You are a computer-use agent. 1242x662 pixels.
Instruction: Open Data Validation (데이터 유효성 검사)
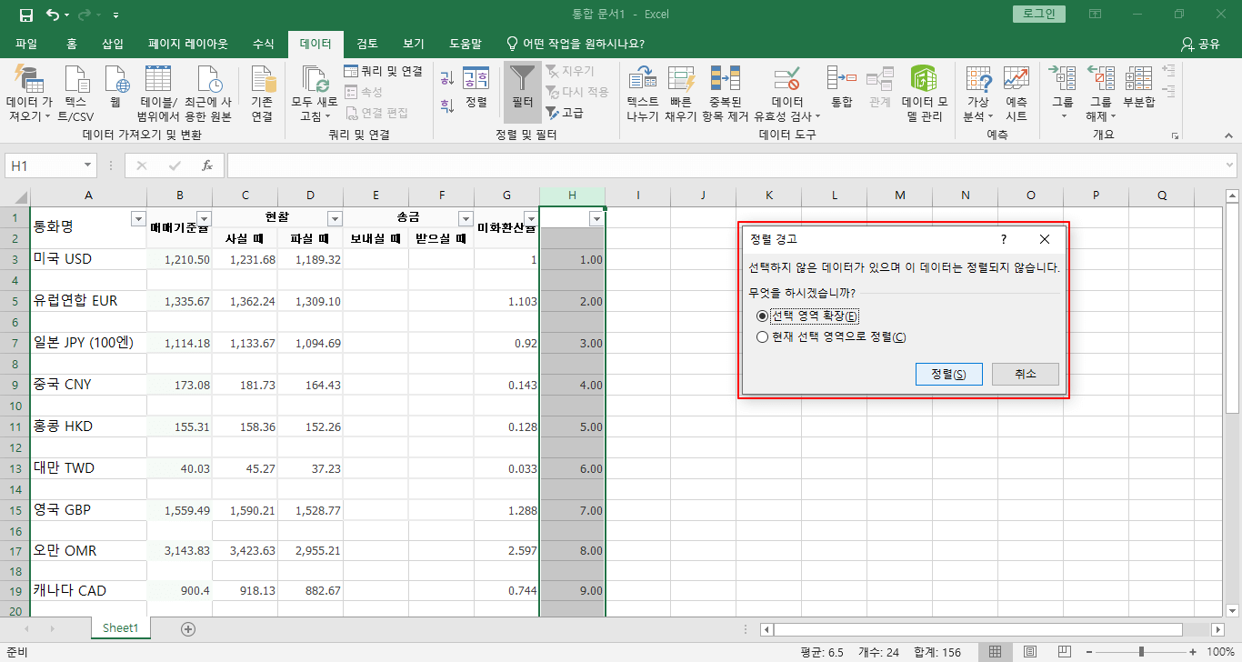point(786,94)
